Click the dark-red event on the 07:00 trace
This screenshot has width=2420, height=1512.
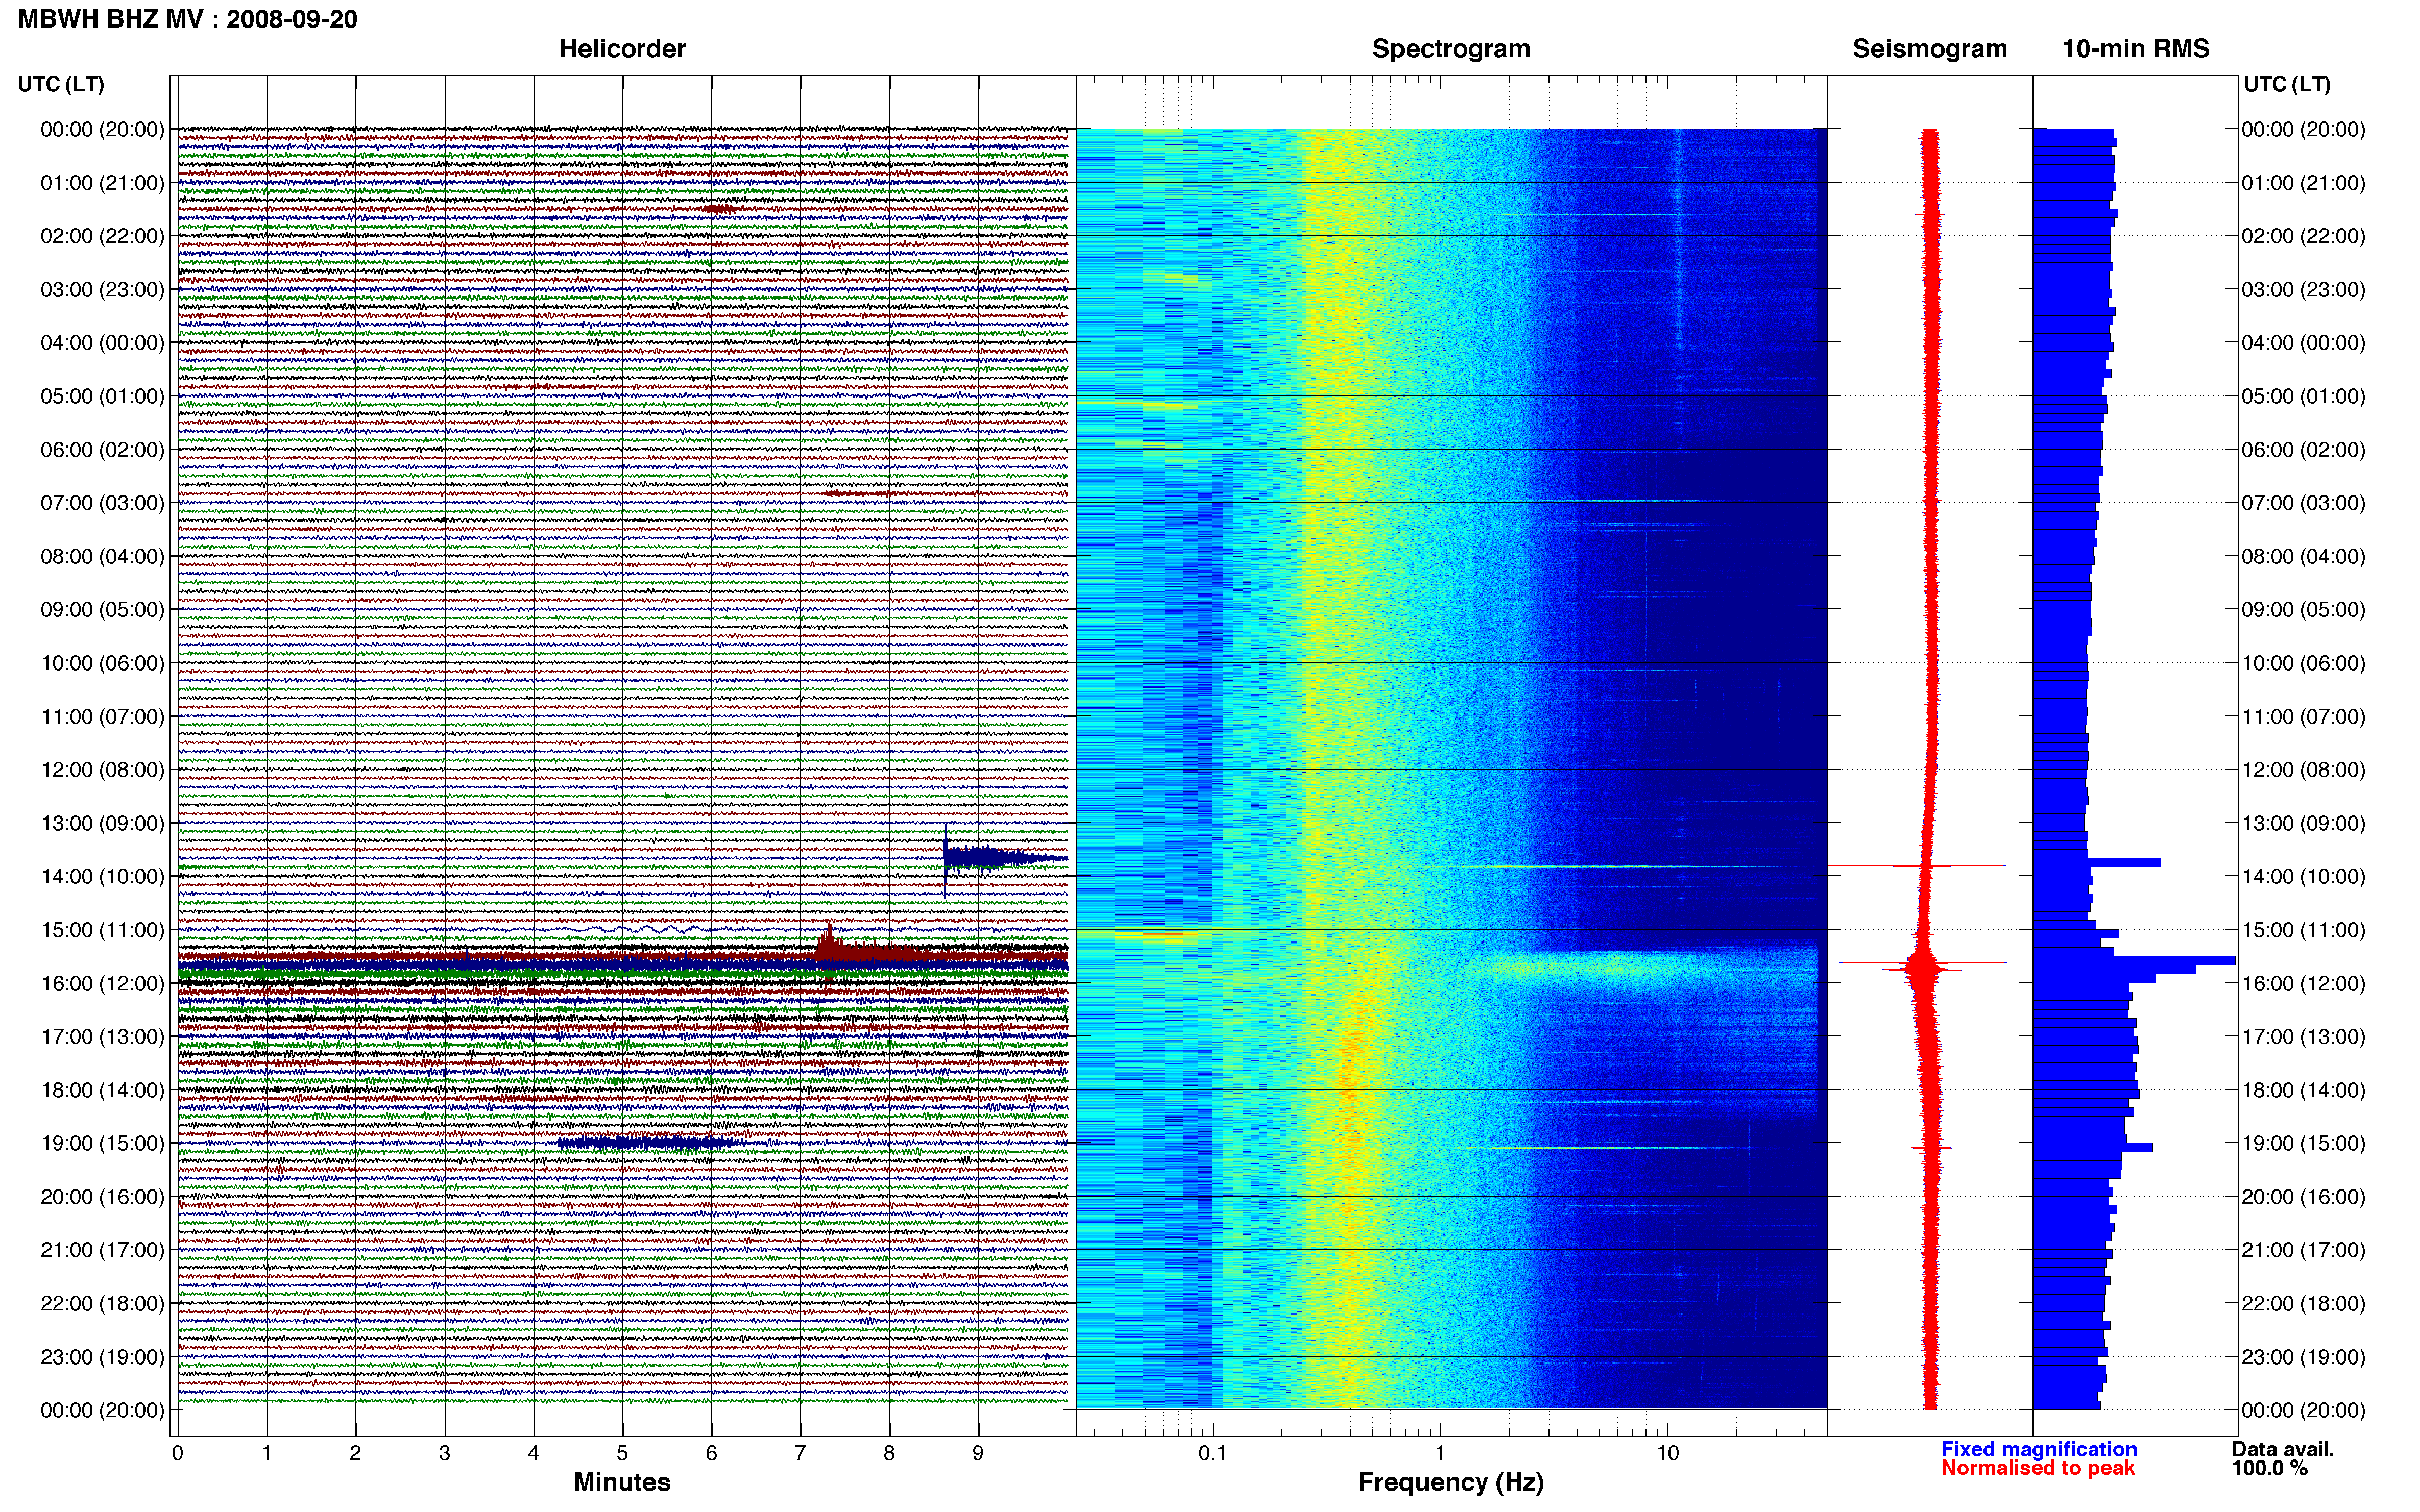click(x=860, y=493)
